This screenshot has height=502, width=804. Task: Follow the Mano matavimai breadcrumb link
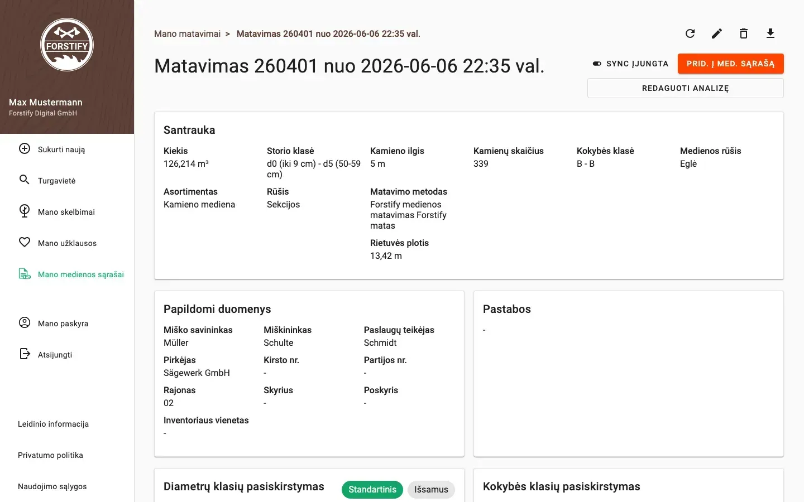(x=188, y=34)
